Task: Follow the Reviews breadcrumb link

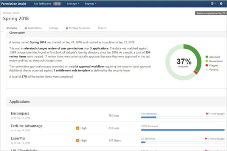Action: (7, 13)
